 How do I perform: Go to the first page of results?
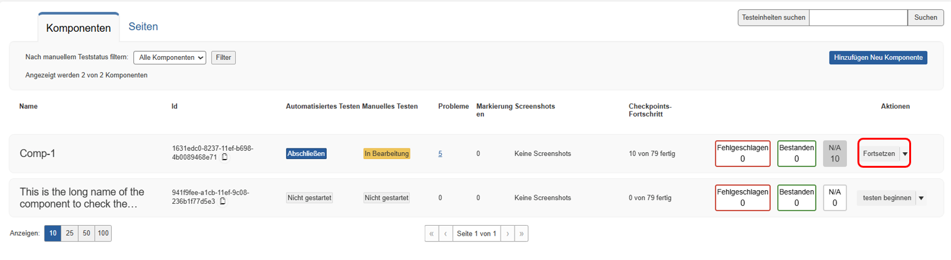click(432, 234)
